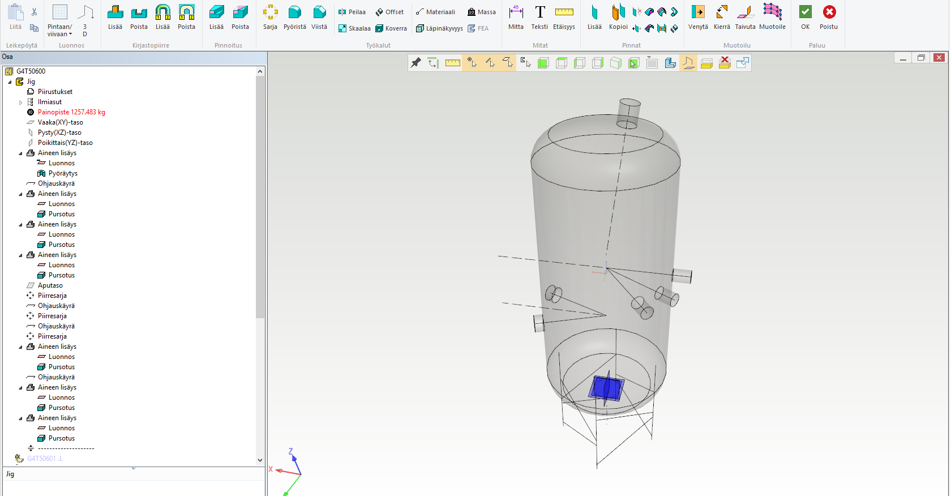The width and height of the screenshot is (951, 496).
Task: Select the Aputaso item in tree
Action: coord(50,285)
